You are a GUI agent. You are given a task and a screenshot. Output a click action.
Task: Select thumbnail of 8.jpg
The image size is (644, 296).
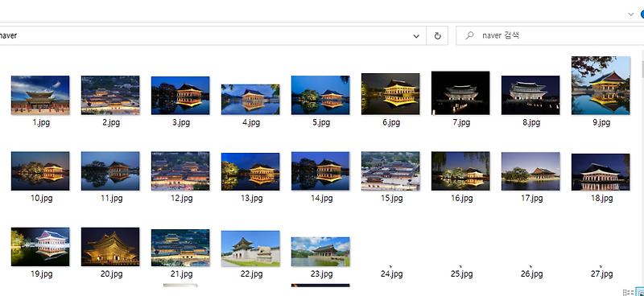coord(530,95)
